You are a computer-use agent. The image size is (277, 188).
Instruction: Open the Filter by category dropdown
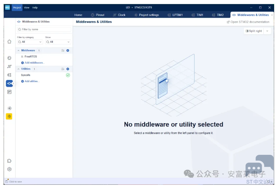30,42
